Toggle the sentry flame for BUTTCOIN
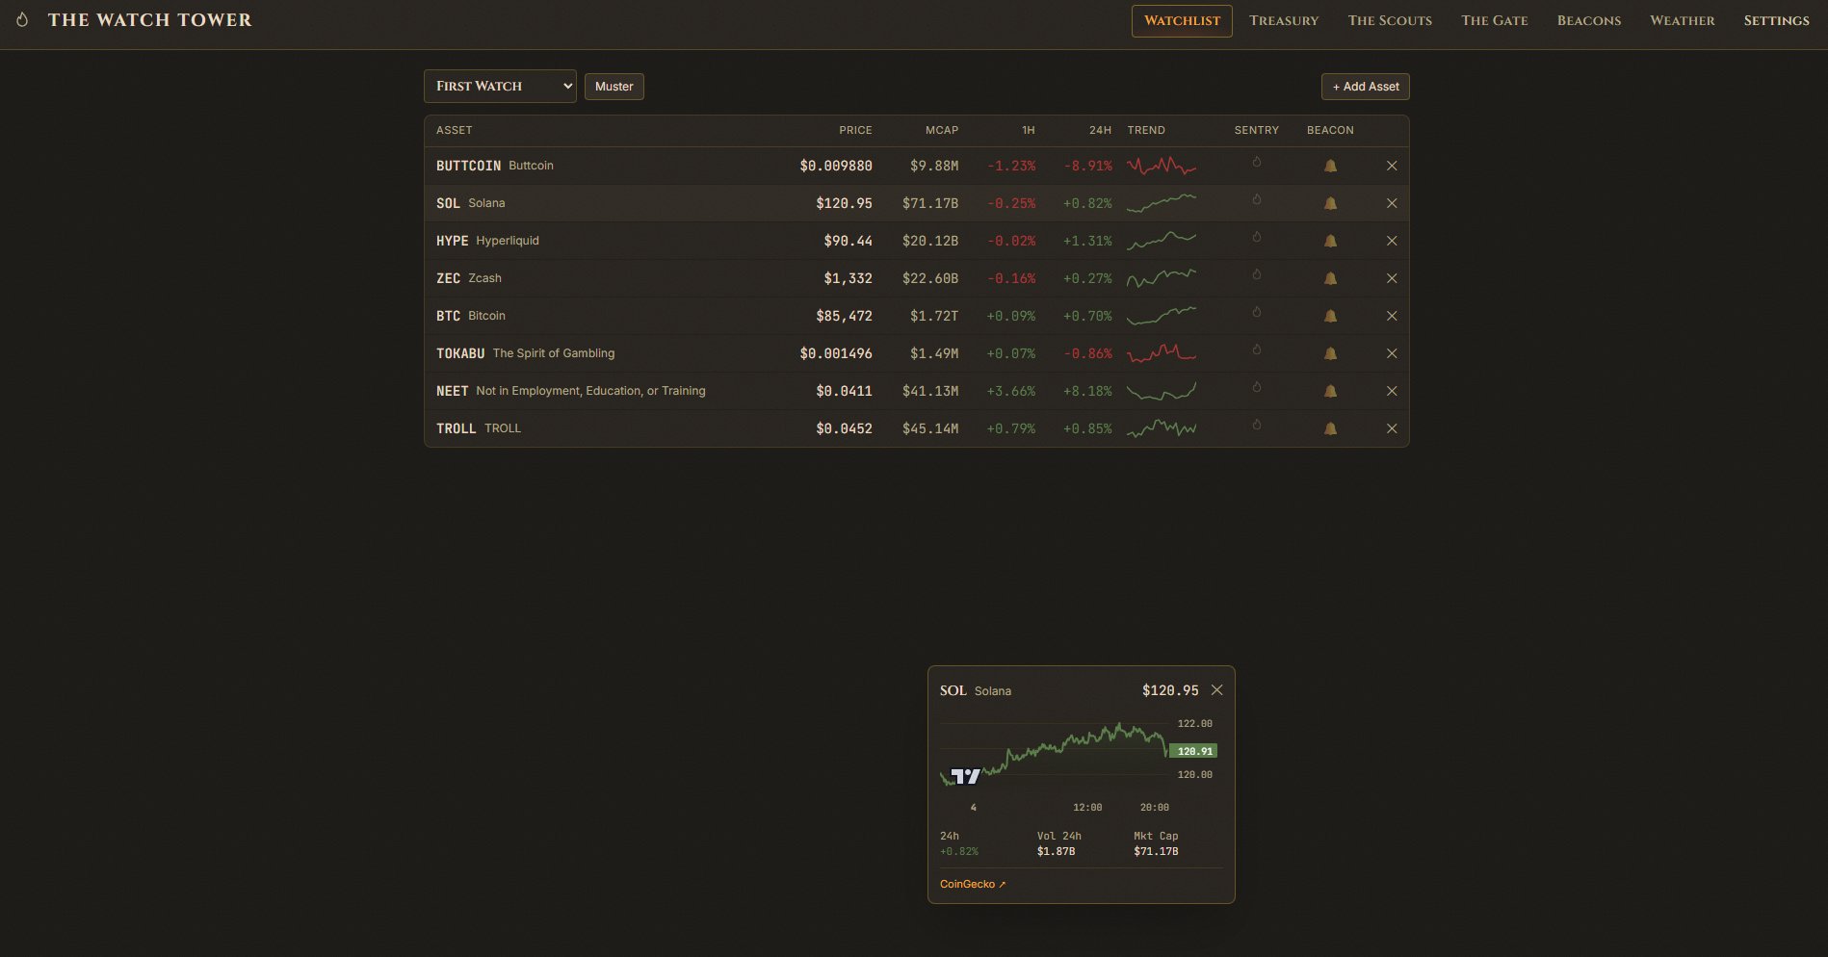The image size is (1828, 957). 1257,163
